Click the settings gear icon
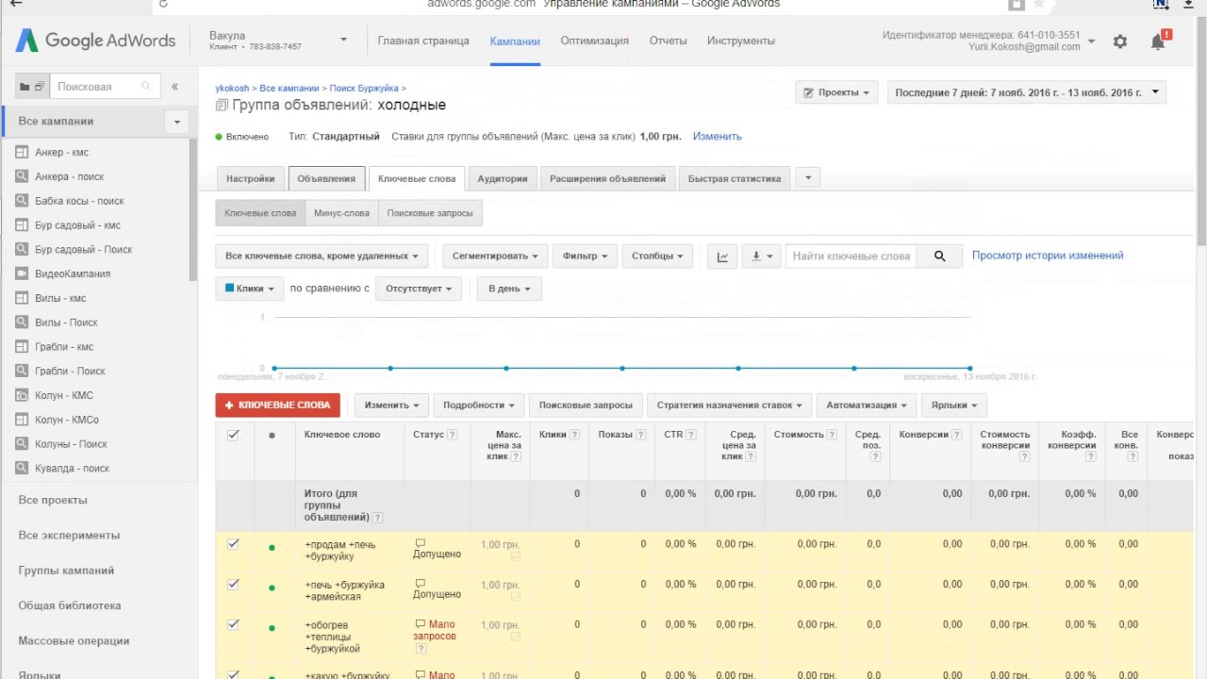This screenshot has width=1207, height=679. click(1119, 41)
